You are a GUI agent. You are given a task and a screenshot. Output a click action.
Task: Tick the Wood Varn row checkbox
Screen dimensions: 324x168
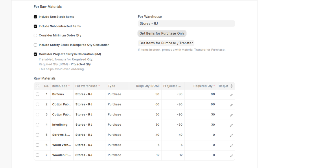pos(37,145)
